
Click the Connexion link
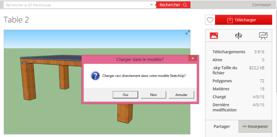[x=261, y=5]
